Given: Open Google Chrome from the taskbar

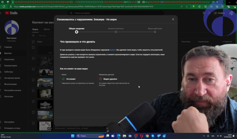Looking at the screenshot, I should pos(147,136).
